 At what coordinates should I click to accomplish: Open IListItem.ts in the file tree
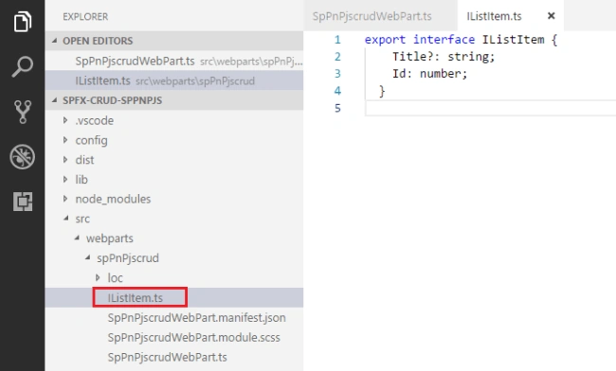pos(136,298)
